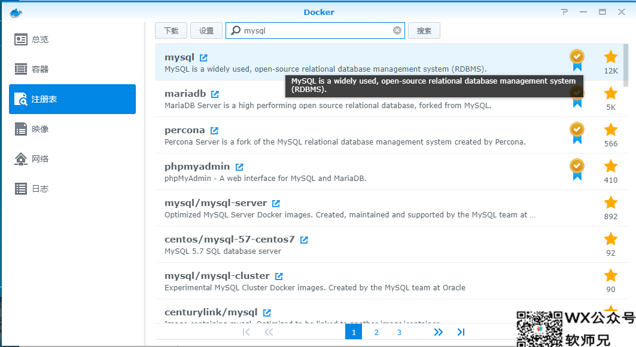
Task: Click the Optimized MySQL Server description
Action: 349,215
